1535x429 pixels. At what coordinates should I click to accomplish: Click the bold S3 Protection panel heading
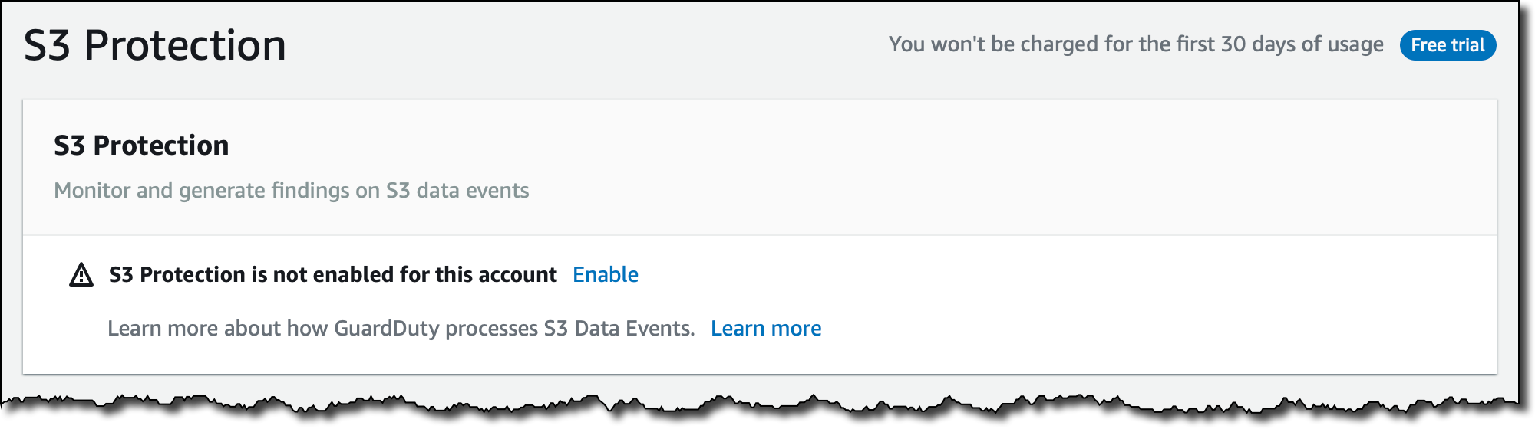coord(141,146)
